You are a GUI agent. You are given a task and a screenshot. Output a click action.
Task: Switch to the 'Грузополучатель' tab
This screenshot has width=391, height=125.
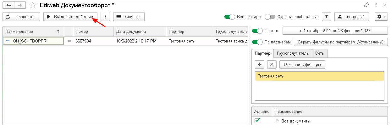tap(292, 53)
